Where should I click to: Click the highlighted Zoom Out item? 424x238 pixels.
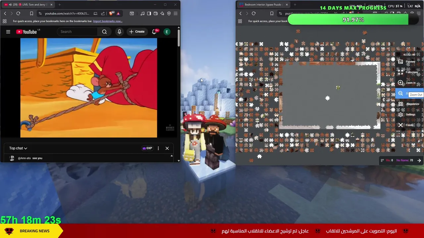tap(409, 94)
